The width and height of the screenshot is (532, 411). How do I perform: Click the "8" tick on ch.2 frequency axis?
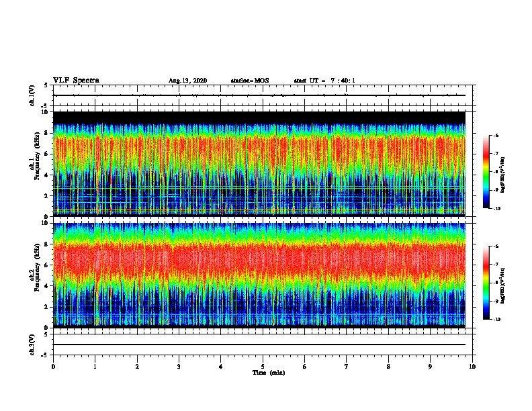pos(46,244)
